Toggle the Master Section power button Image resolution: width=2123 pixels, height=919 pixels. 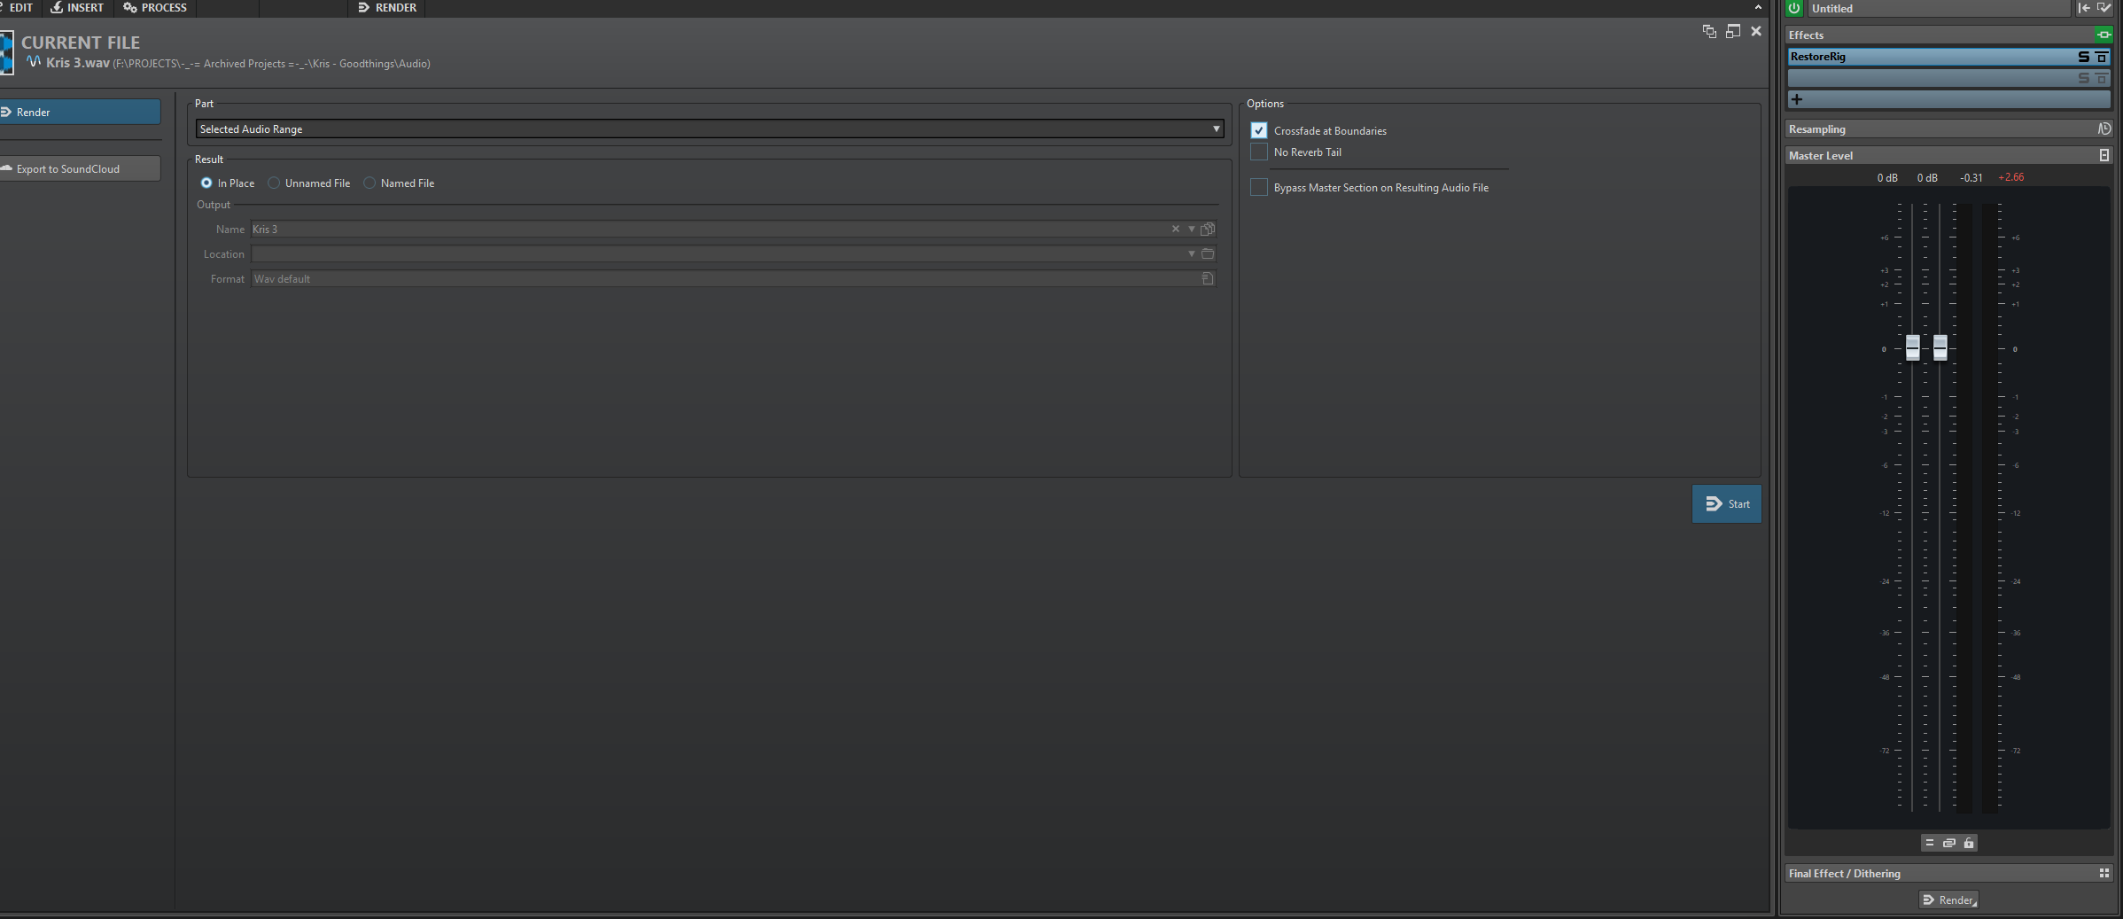(x=1794, y=8)
